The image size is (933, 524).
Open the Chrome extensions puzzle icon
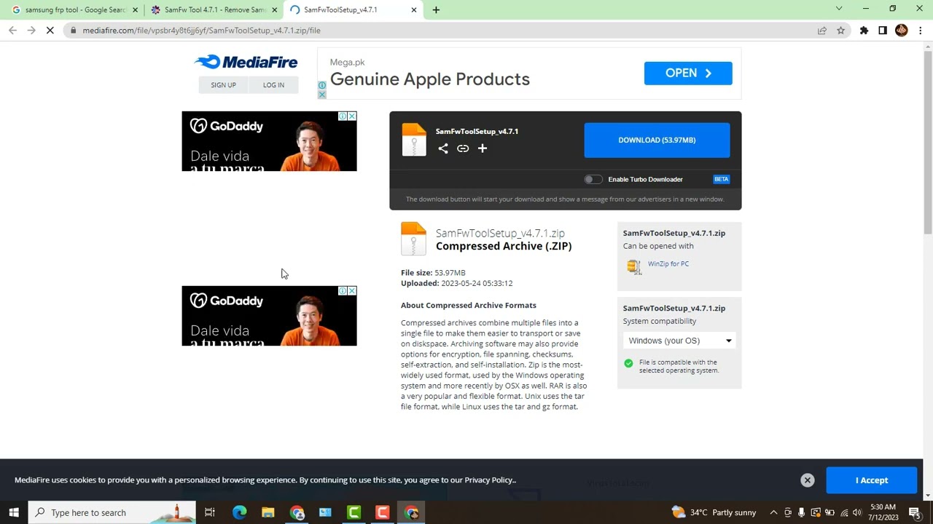[x=864, y=31]
